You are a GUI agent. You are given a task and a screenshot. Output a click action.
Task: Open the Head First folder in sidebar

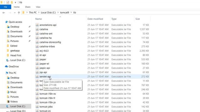coord(16,55)
